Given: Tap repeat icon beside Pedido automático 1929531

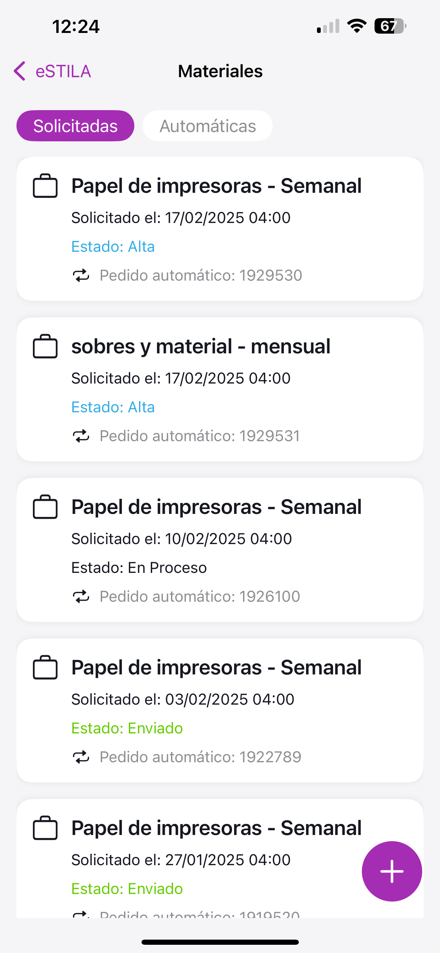Looking at the screenshot, I should (81, 436).
